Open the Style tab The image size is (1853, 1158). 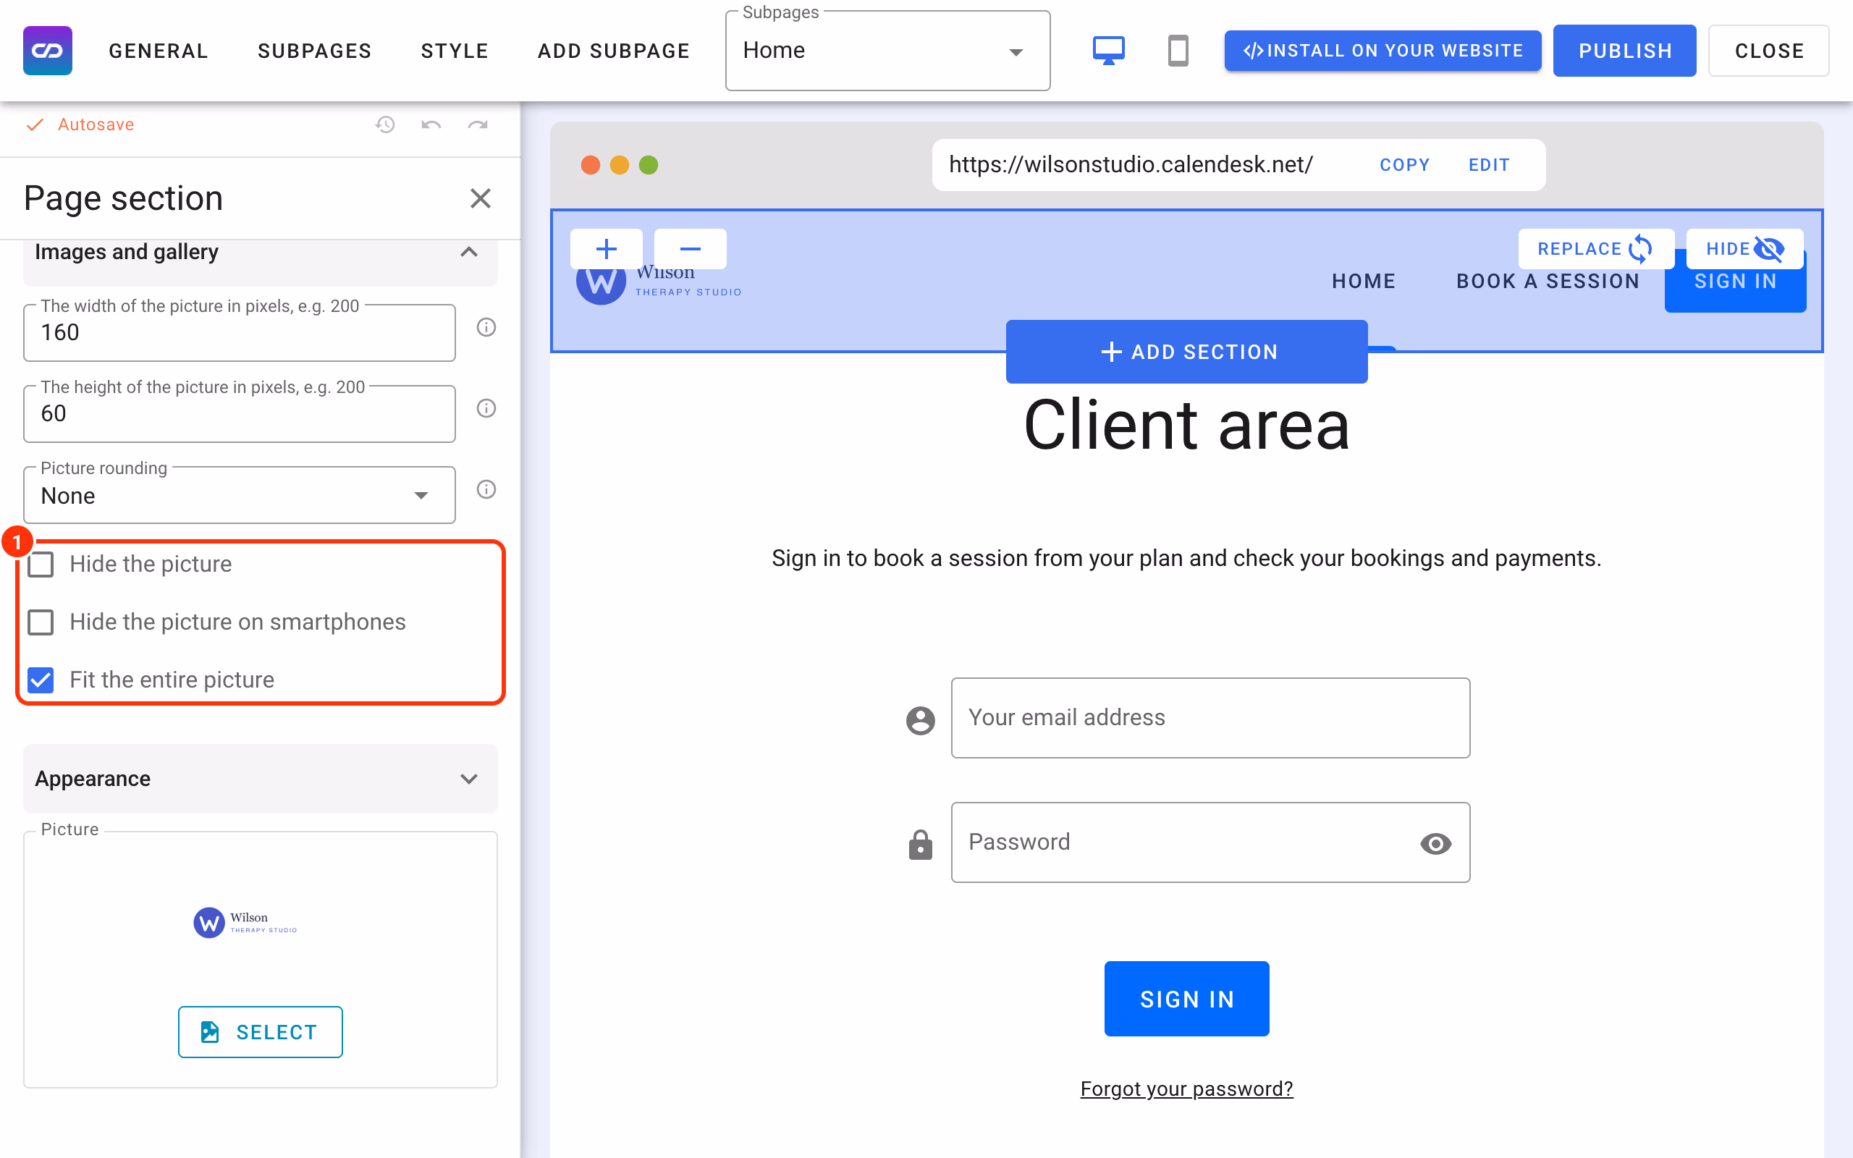(x=455, y=51)
